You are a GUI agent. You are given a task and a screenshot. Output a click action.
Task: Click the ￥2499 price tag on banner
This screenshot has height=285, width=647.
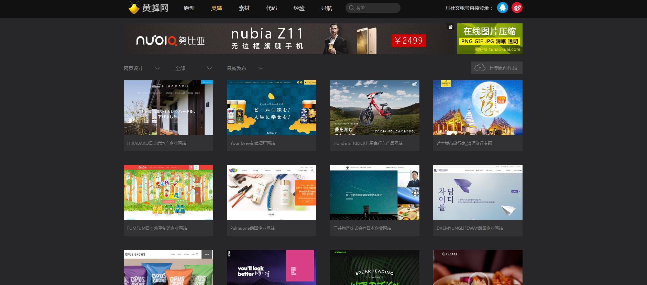click(x=409, y=41)
